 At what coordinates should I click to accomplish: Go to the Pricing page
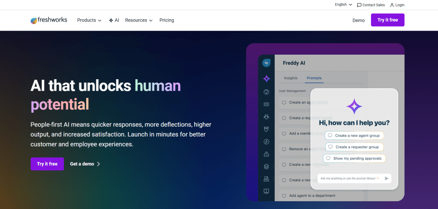point(167,20)
